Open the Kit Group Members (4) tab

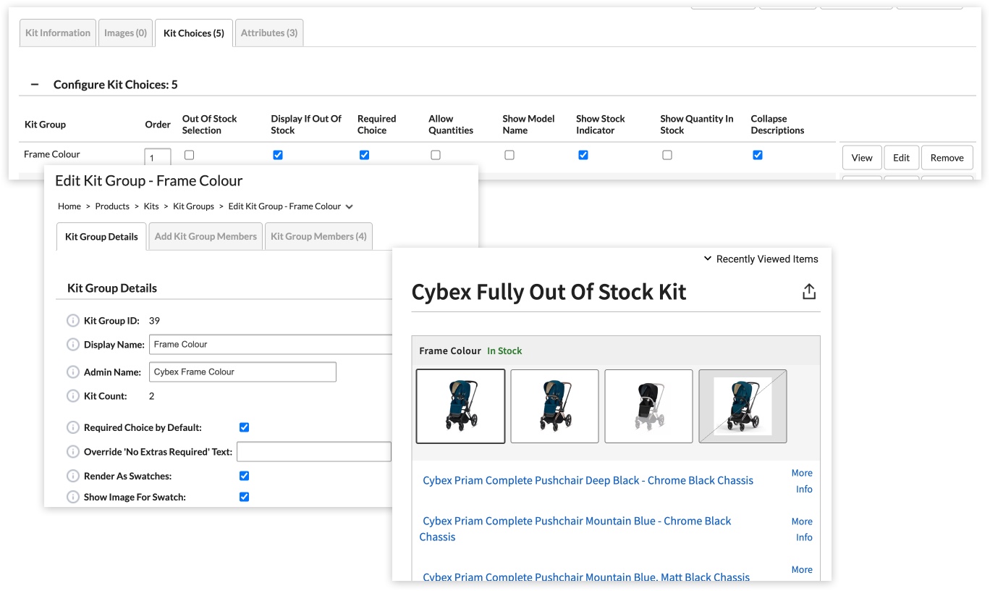pyautogui.click(x=318, y=237)
